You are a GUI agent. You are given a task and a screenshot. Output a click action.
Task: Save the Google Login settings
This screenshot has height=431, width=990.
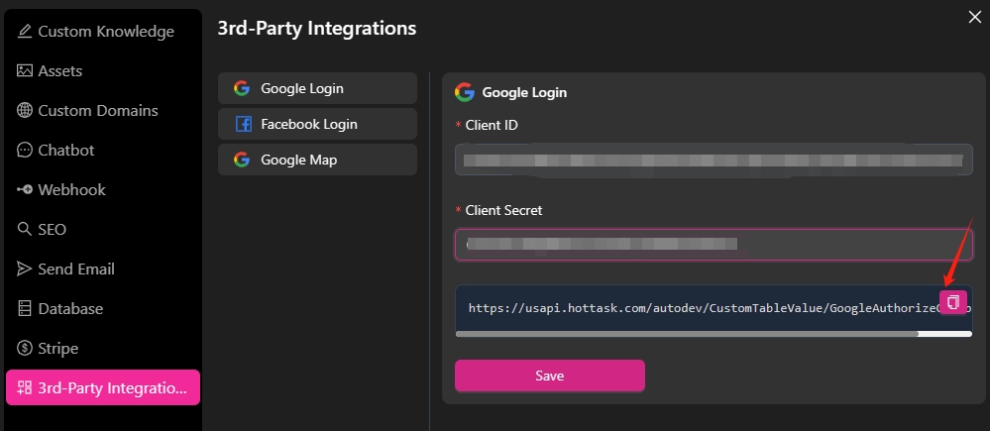click(550, 376)
